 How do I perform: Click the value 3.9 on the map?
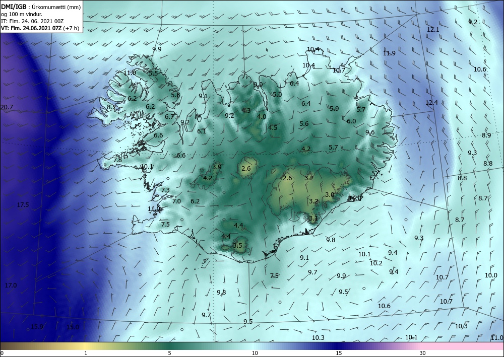pos(217,167)
